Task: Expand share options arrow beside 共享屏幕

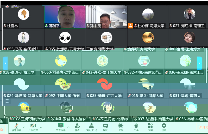Action: click(x=68, y=127)
